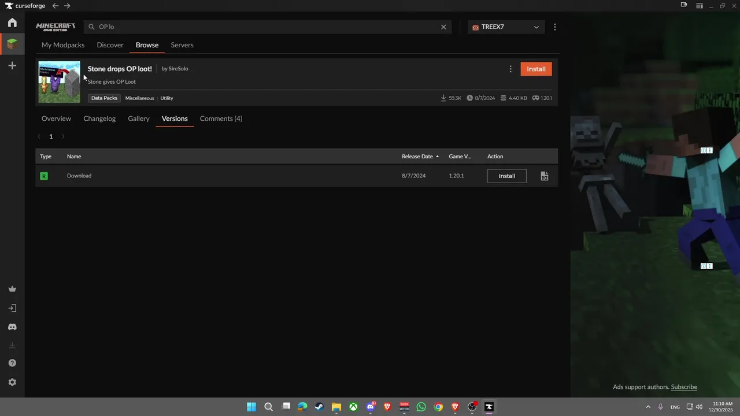Click the search magnifier icon in search bar
The image size is (740, 416).
[x=91, y=27]
